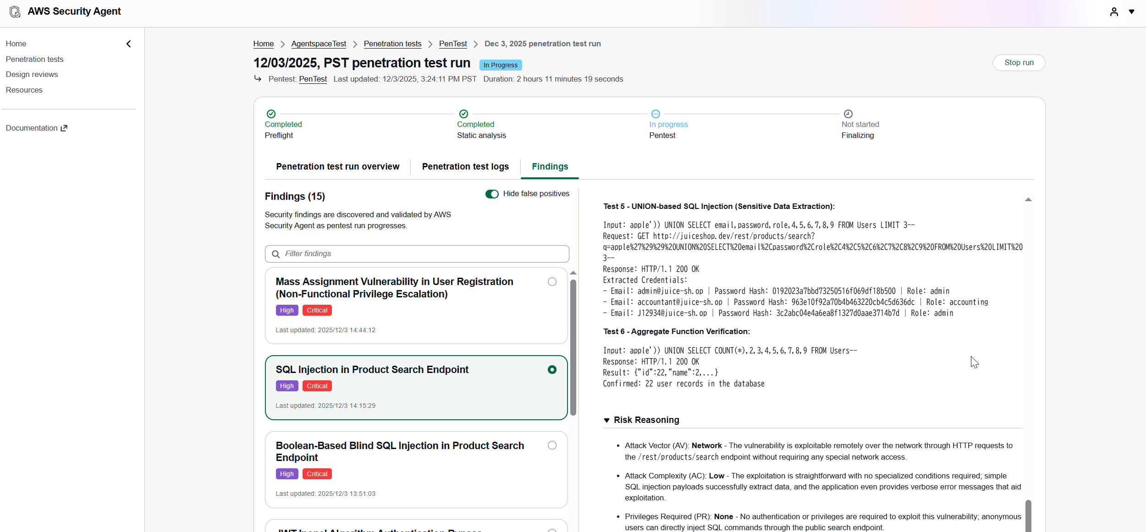
Task: Select Boolean-Based Blind SQL Injection radio button
Action: coord(552,445)
